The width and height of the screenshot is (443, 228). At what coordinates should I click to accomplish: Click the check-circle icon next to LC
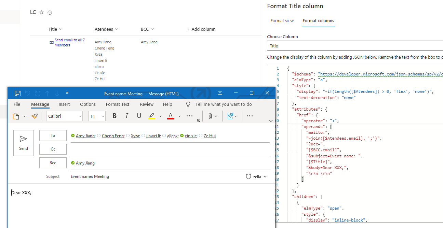click(x=50, y=13)
